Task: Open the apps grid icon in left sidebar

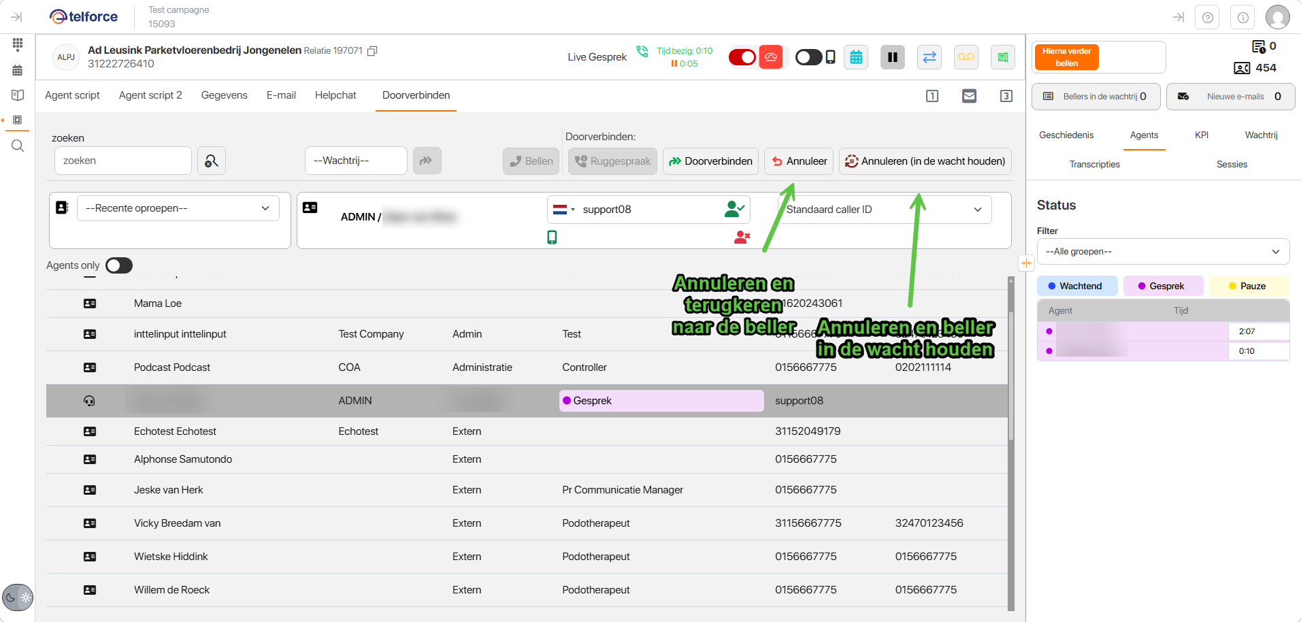Action: pyautogui.click(x=18, y=44)
